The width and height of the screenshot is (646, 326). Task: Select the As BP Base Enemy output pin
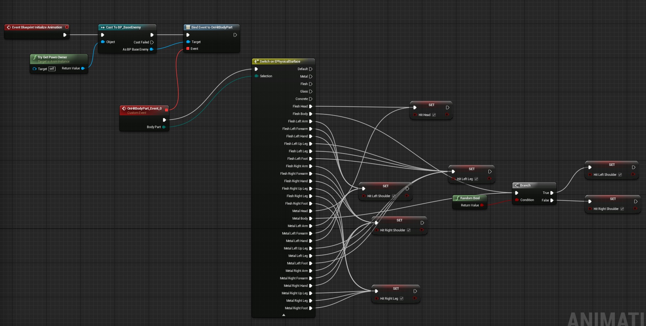coord(152,49)
